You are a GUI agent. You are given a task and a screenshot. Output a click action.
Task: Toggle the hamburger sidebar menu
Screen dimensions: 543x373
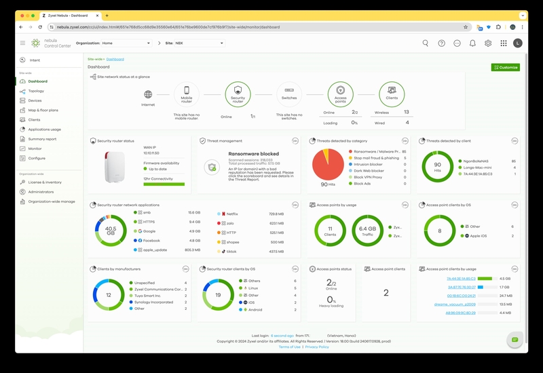pyautogui.click(x=22, y=43)
